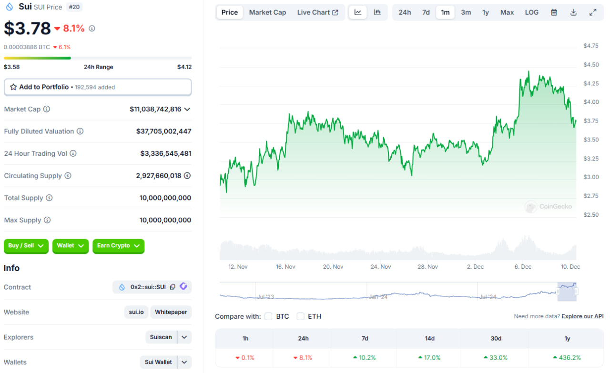Expand the Market Cap value chevron

187,109
